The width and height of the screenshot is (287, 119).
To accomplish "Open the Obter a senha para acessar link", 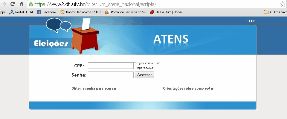I will click(94, 88).
